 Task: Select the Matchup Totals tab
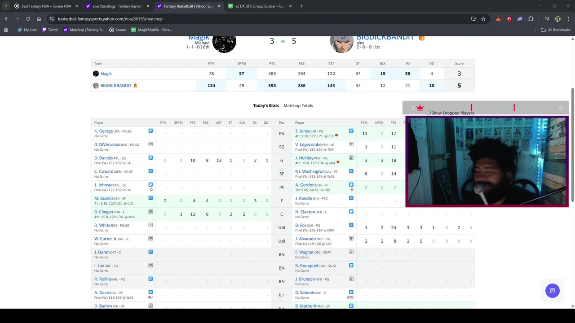click(298, 105)
